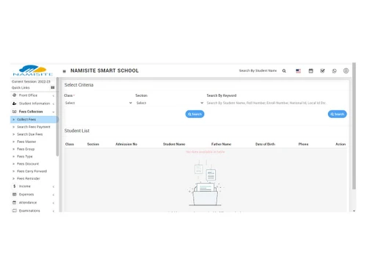Click the sidebar vertical scrollbar
This screenshot has height=275, width=367.
coord(57,117)
